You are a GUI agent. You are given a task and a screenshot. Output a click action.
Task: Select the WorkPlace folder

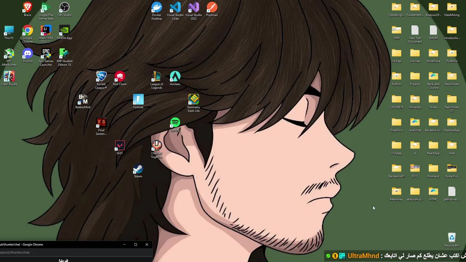pos(433,55)
